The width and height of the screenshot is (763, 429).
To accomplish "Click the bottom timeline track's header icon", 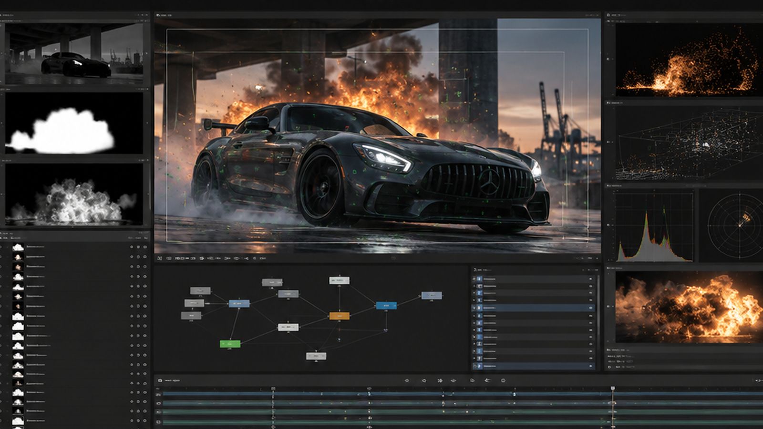I will point(158,422).
